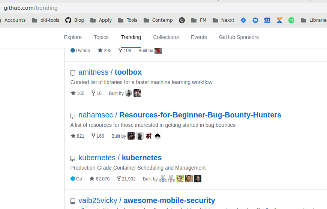Click the blue diamond Jira bookmark icon

tap(243, 20)
